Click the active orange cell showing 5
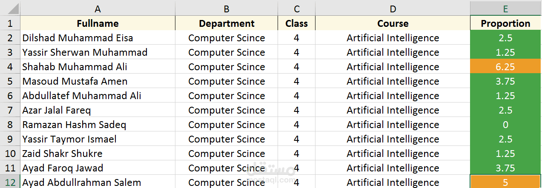 pos(505,182)
